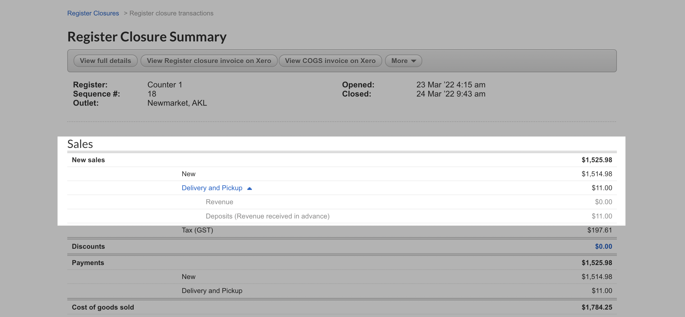Click the blue Discounts $0.00 amount
685x317 pixels.
pyautogui.click(x=603, y=246)
